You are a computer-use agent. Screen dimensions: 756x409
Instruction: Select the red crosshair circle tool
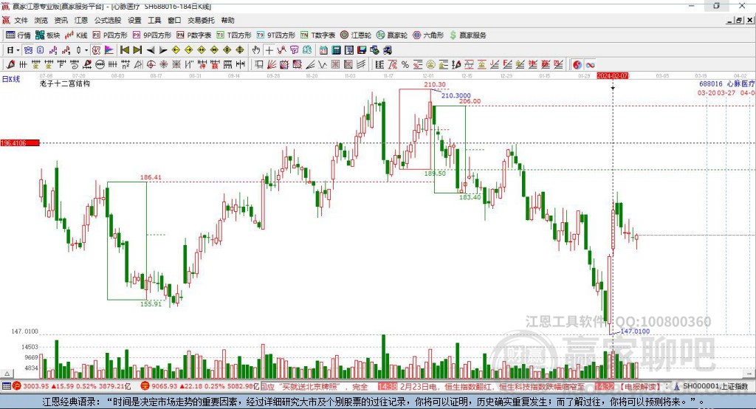(x=151, y=65)
